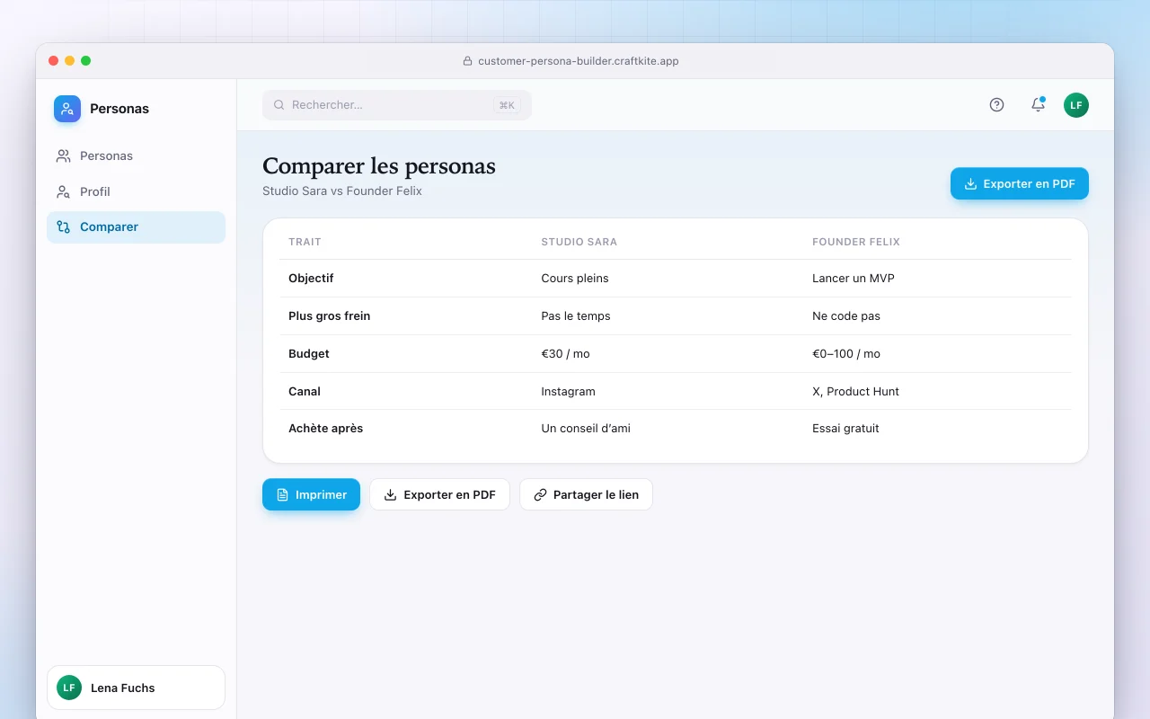Go to Profil in sidebar
This screenshot has height=719, width=1150.
pos(136,191)
